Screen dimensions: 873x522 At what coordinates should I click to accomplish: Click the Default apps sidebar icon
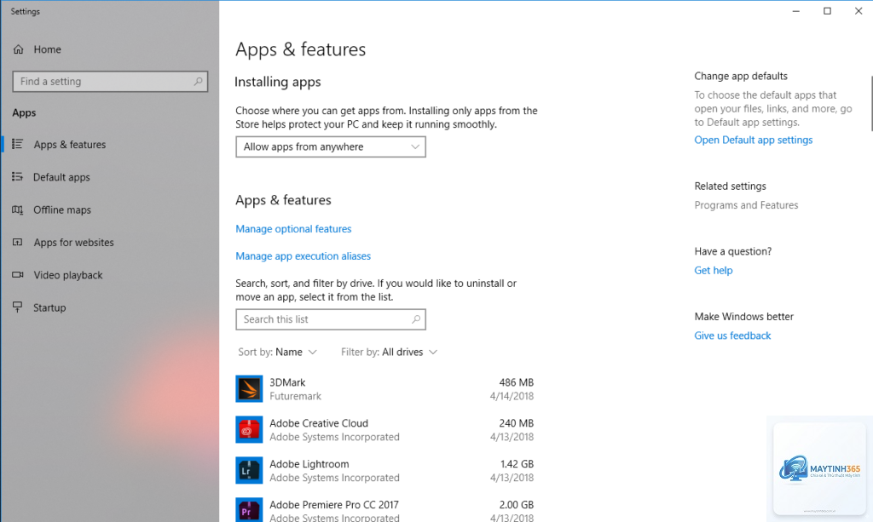(x=18, y=177)
